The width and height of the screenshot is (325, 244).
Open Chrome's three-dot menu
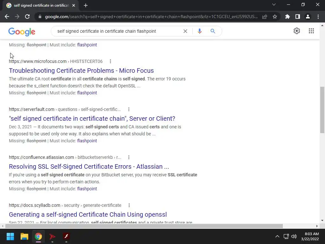click(x=318, y=17)
